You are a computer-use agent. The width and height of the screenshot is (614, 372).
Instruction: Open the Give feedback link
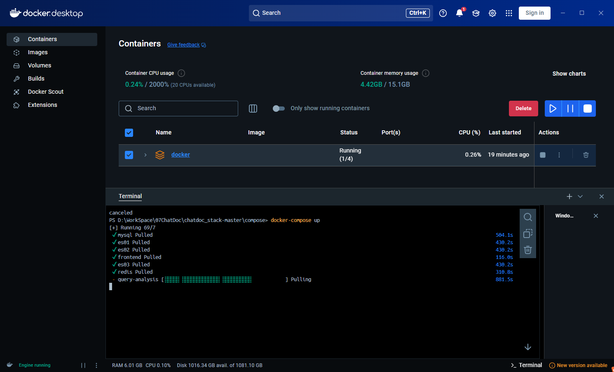pos(183,45)
